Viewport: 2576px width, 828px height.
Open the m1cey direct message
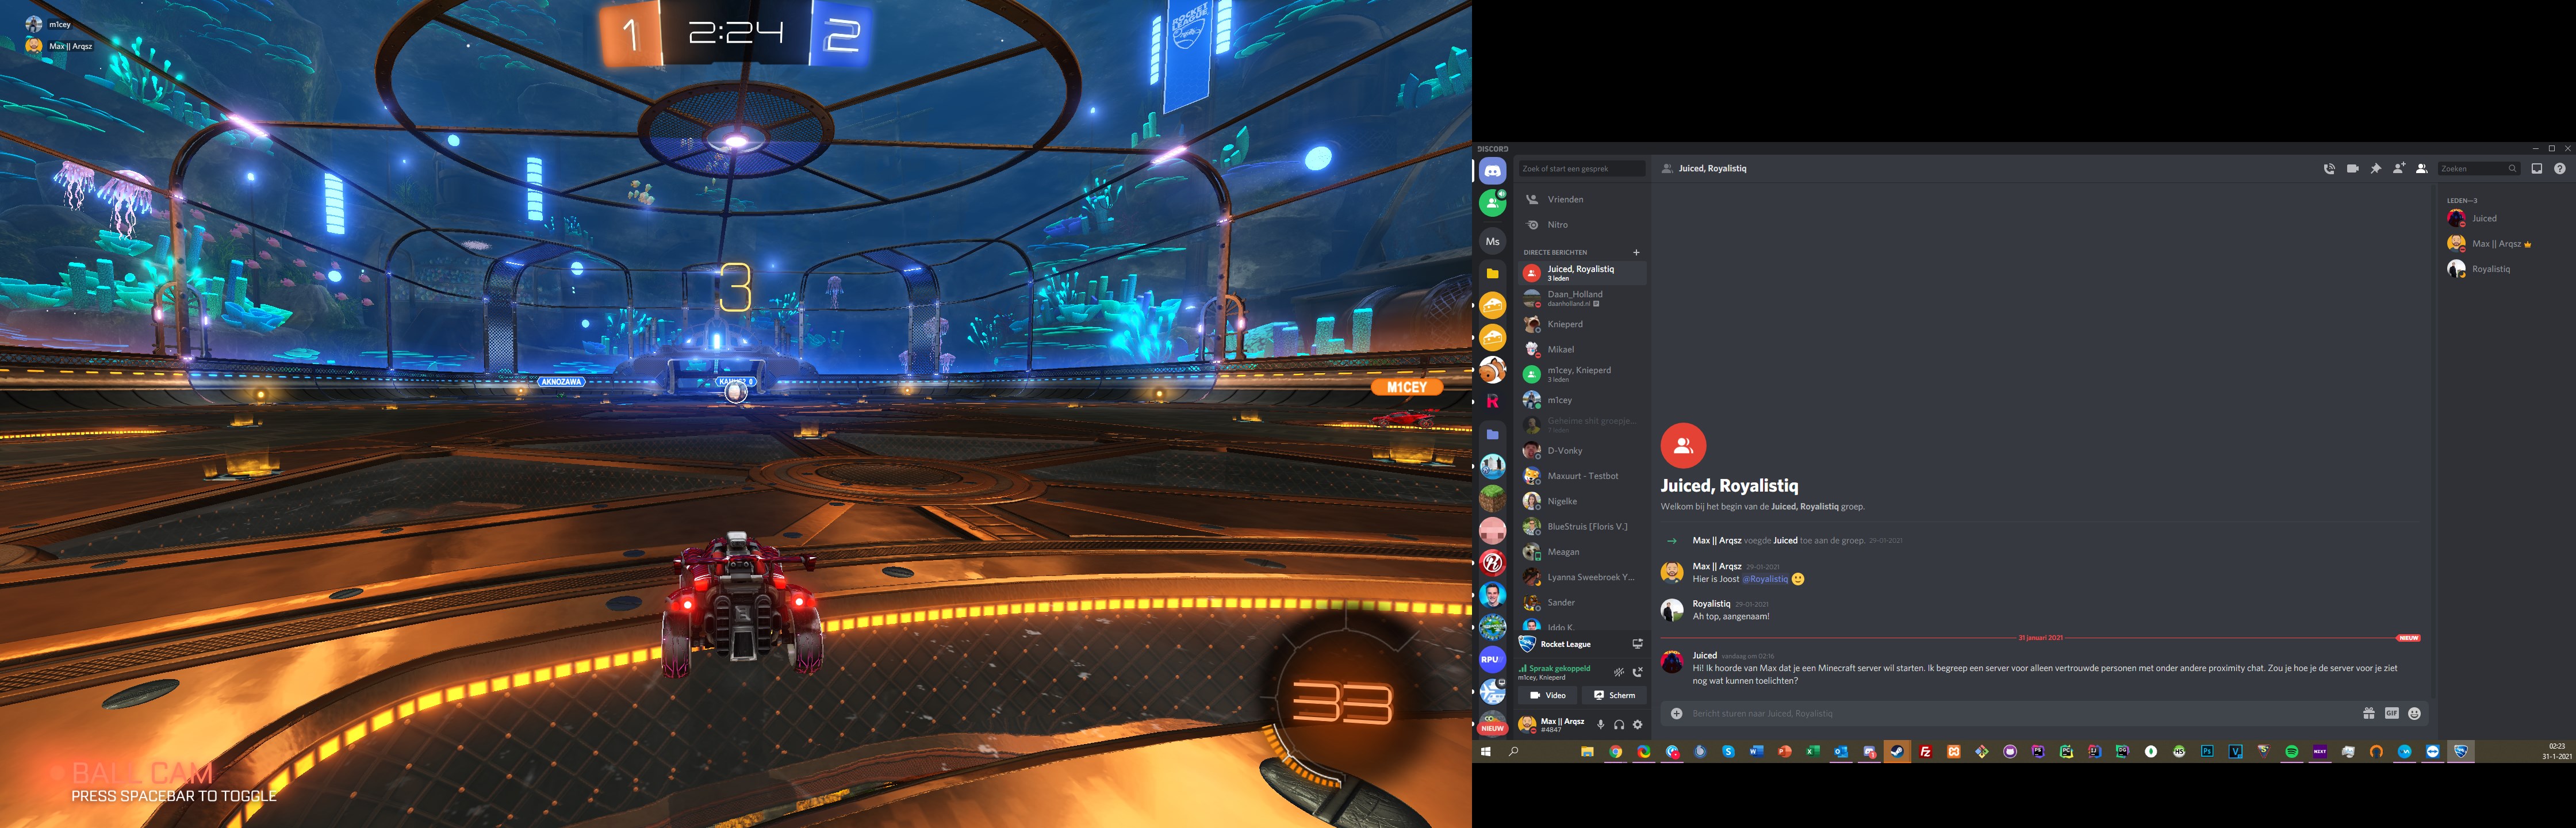tap(1559, 400)
